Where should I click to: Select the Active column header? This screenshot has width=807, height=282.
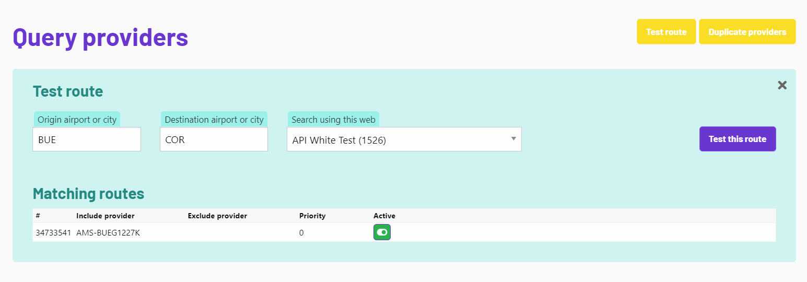(384, 216)
